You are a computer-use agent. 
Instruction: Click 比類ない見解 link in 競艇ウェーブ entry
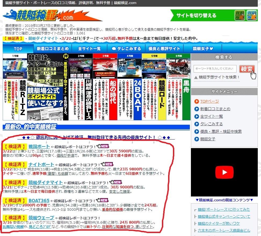point(13,227)
